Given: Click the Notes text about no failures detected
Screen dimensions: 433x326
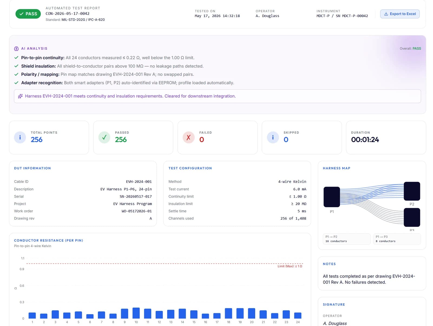Looking at the screenshot, I should tap(369, 279).
